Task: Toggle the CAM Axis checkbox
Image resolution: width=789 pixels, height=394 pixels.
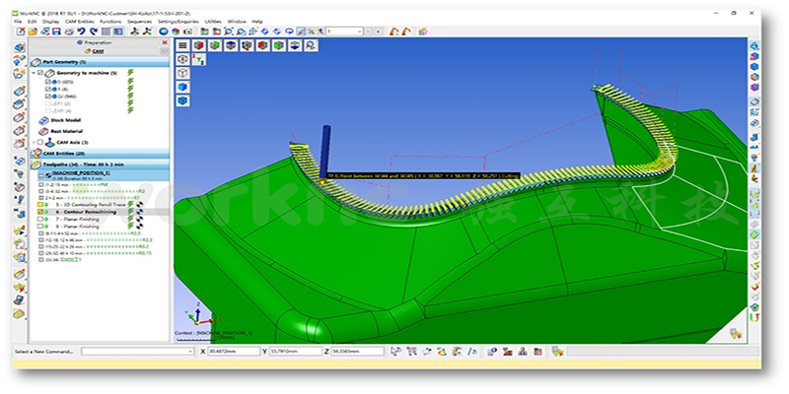Action: (x=40, y=142)
